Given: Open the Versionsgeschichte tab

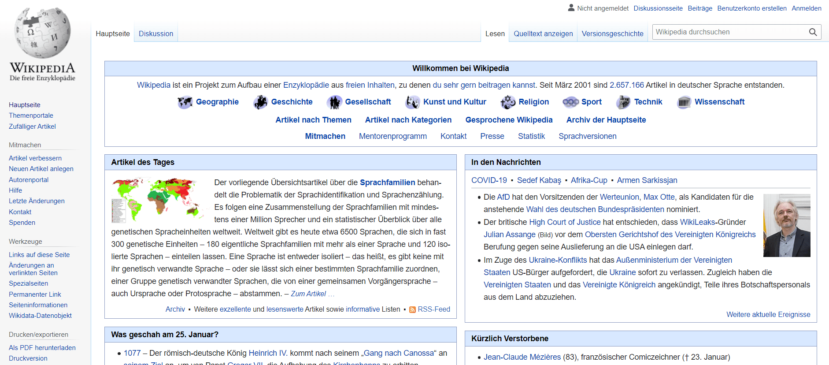Looking at the screenshot, I should pyautogui.click(x=612, y=34).
